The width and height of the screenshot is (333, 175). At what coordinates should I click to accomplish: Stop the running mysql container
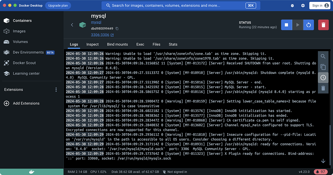pyautogui.click(x=286, y=25)
